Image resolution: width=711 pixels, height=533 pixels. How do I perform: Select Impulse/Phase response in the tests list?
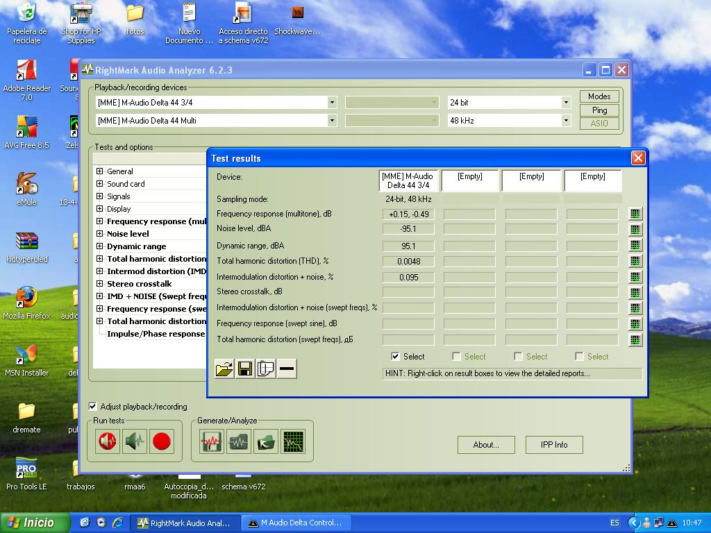156,334
